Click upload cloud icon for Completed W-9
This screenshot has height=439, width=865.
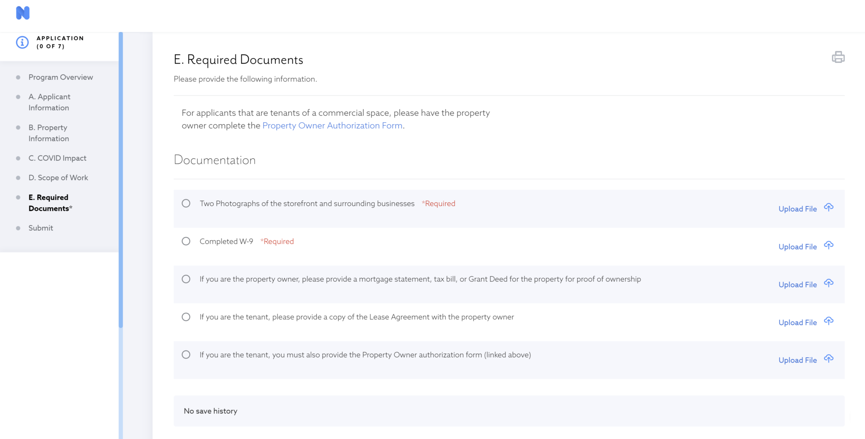829,245
